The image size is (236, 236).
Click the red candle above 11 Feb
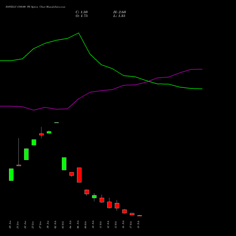coord(102,200)
